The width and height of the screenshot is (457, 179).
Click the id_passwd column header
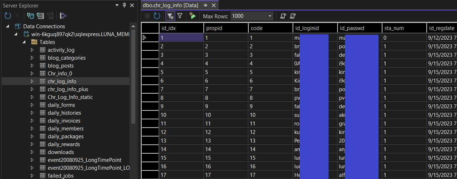[360, 28]
